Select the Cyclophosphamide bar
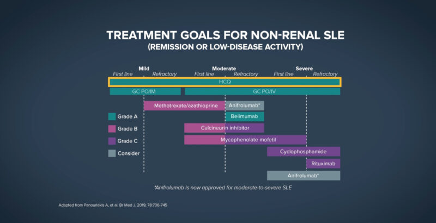This screenshot has height=223, width=436. click(x=304, y=151)
